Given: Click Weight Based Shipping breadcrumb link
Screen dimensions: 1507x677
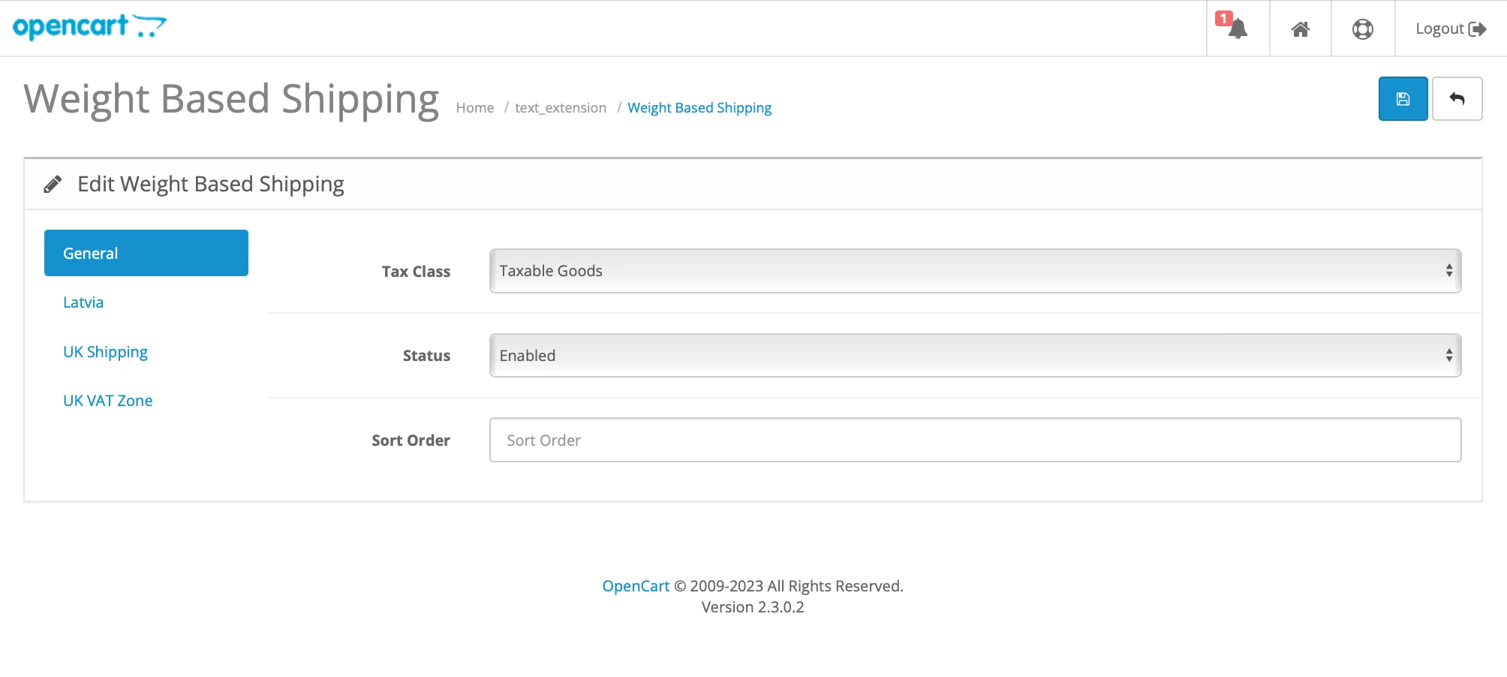Looking at the screenshot, I should click(699, 108).
